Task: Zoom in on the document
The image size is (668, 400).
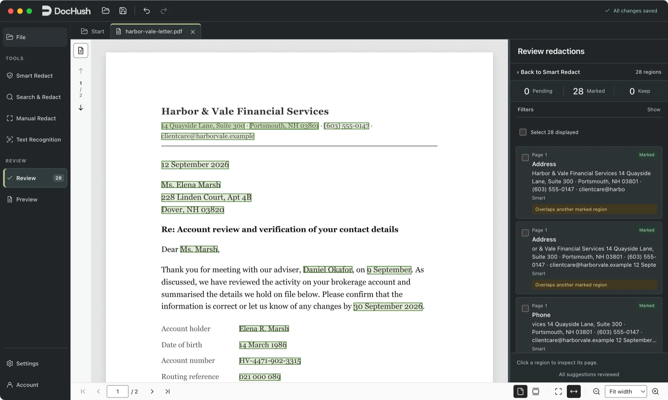Action: click(655, 391)
